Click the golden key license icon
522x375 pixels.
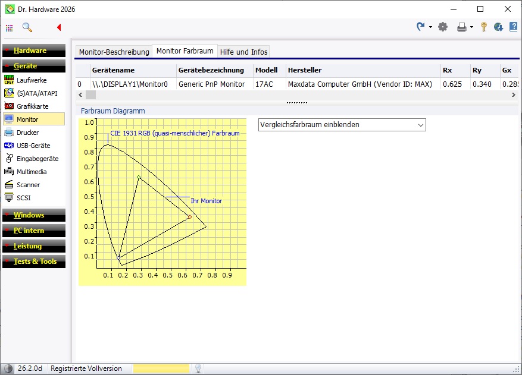(484, 27)
